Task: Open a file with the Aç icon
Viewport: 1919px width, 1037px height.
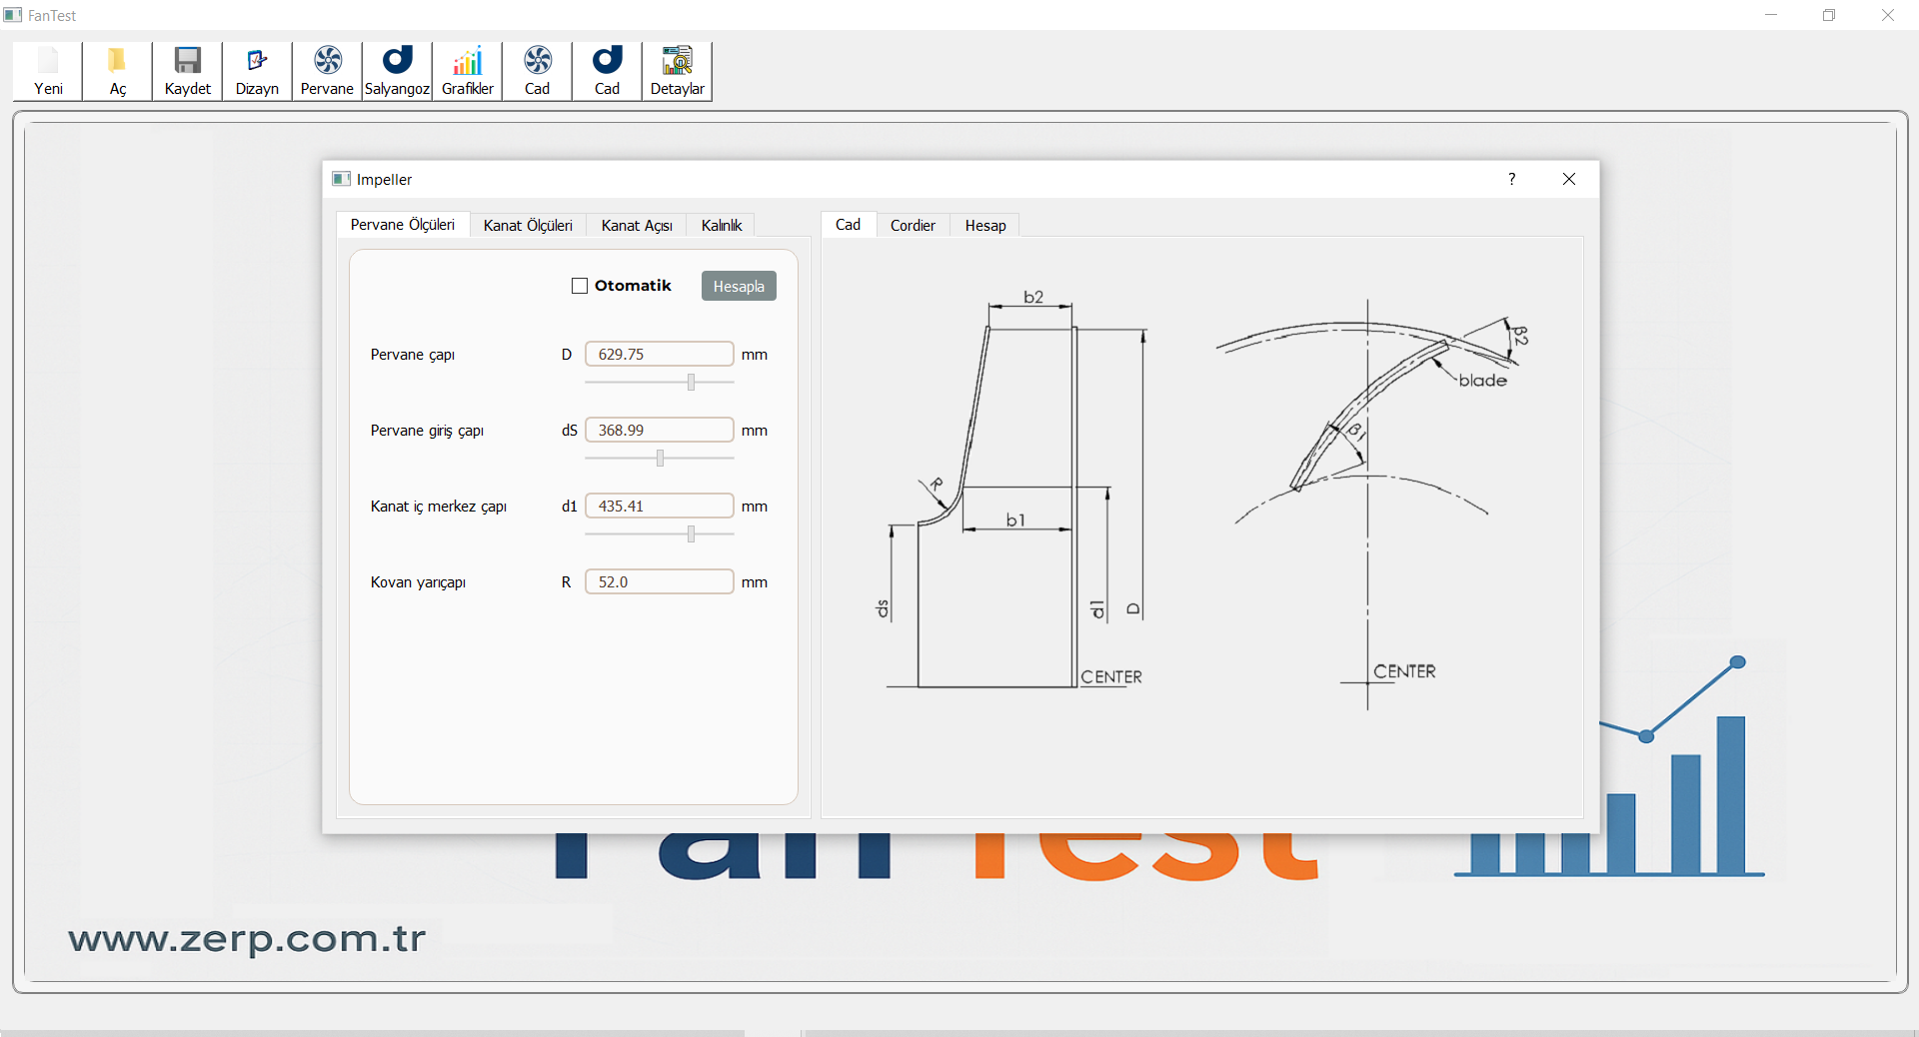Action: 118,70
